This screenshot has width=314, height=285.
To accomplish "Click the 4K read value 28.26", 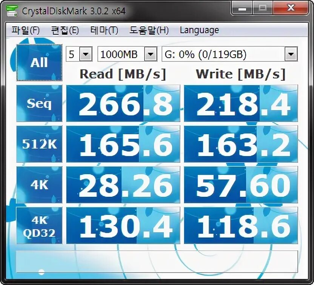I will [x=123, y=185].
